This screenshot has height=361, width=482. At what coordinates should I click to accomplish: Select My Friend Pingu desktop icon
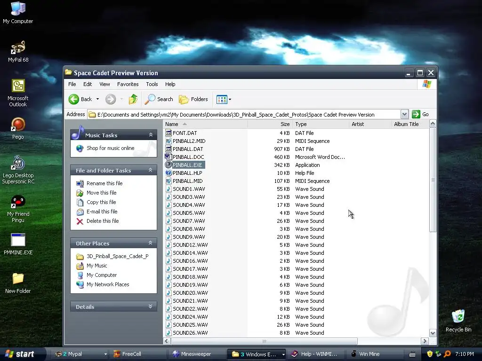pos(18,209)
